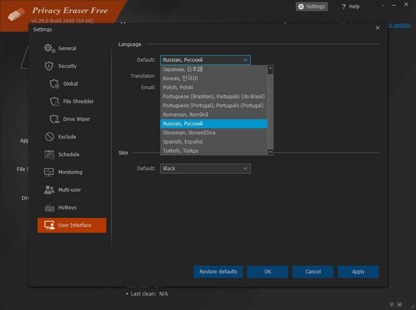
Task: Select Turkish, Türkçe language option
Action: pos(214,150)
